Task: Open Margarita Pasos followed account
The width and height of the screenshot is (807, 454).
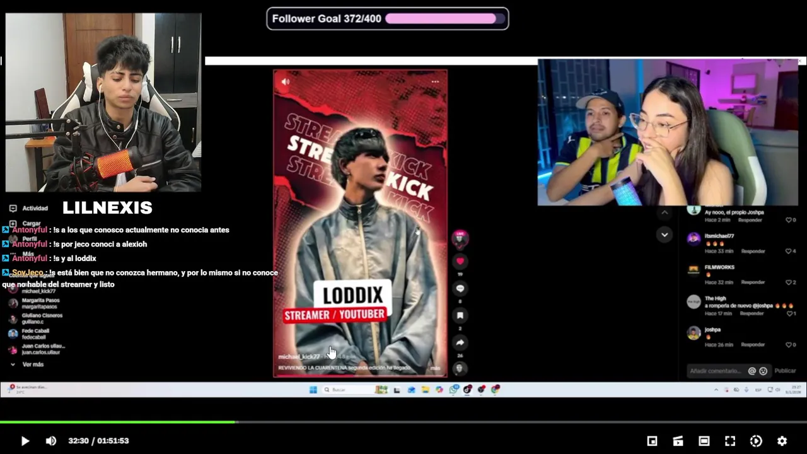Action: tap(35, 303)
